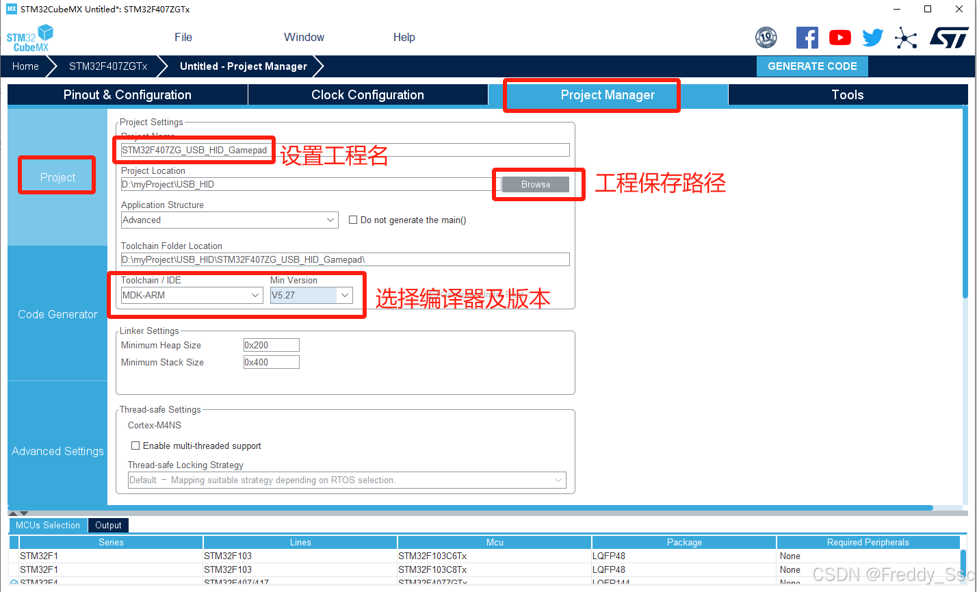Click the Minimum Heap Size field
Viewport: 977px width, 592px height.
pyautogui.click(x=271, y=345)
